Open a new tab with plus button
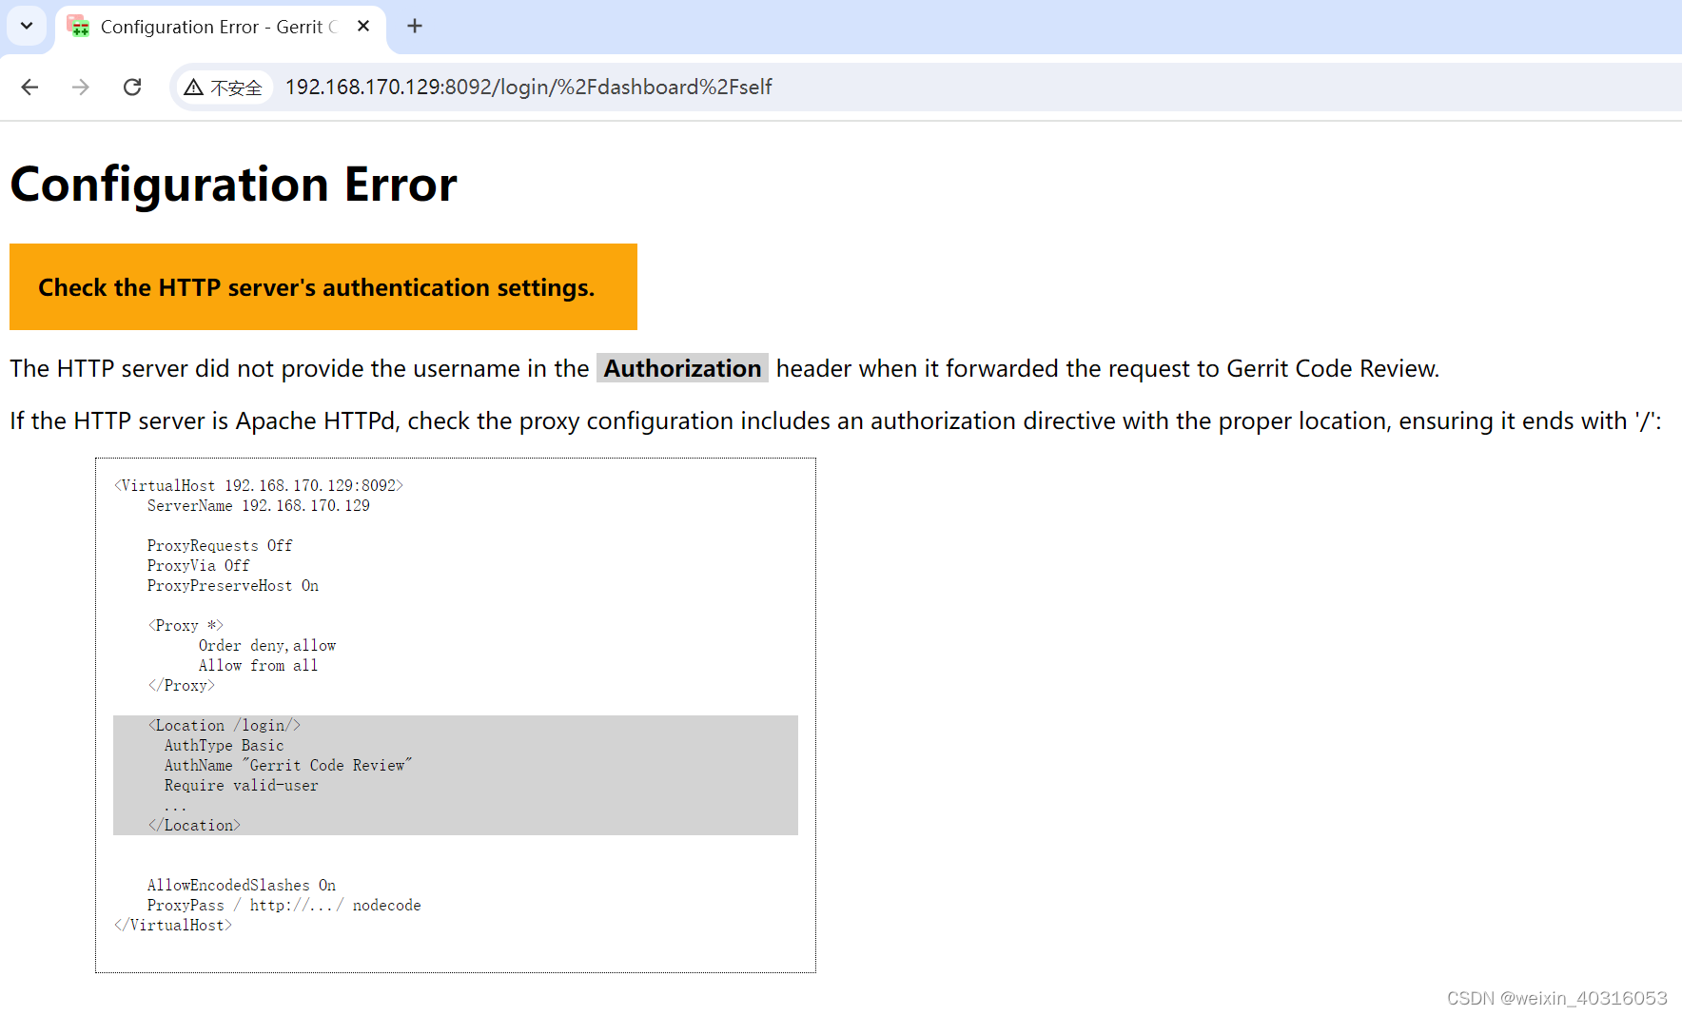The height and width of the screenshot is (1016, 1682). [x=415, y=26]
